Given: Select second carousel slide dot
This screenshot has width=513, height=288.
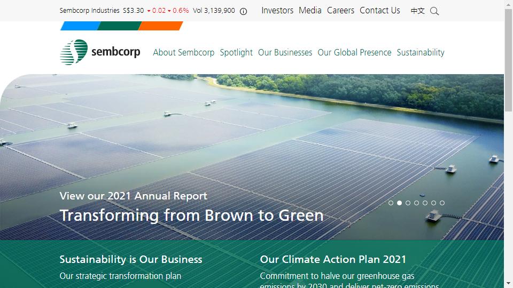Looking at the screenshot, I should tap(399, 203).
